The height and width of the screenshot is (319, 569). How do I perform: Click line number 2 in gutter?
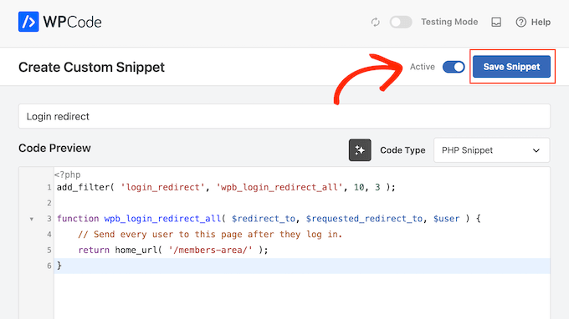pos(49,203)
